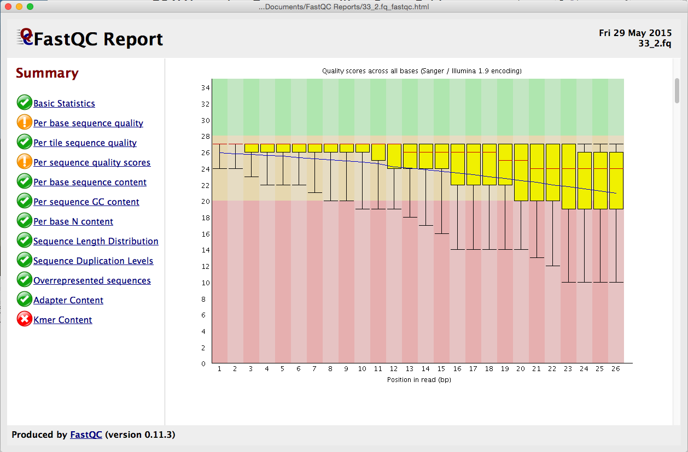The height and width of the screenshot is (452, 688).
Task: Follow the Per sequence GC content link
Action: pos(86,202)
